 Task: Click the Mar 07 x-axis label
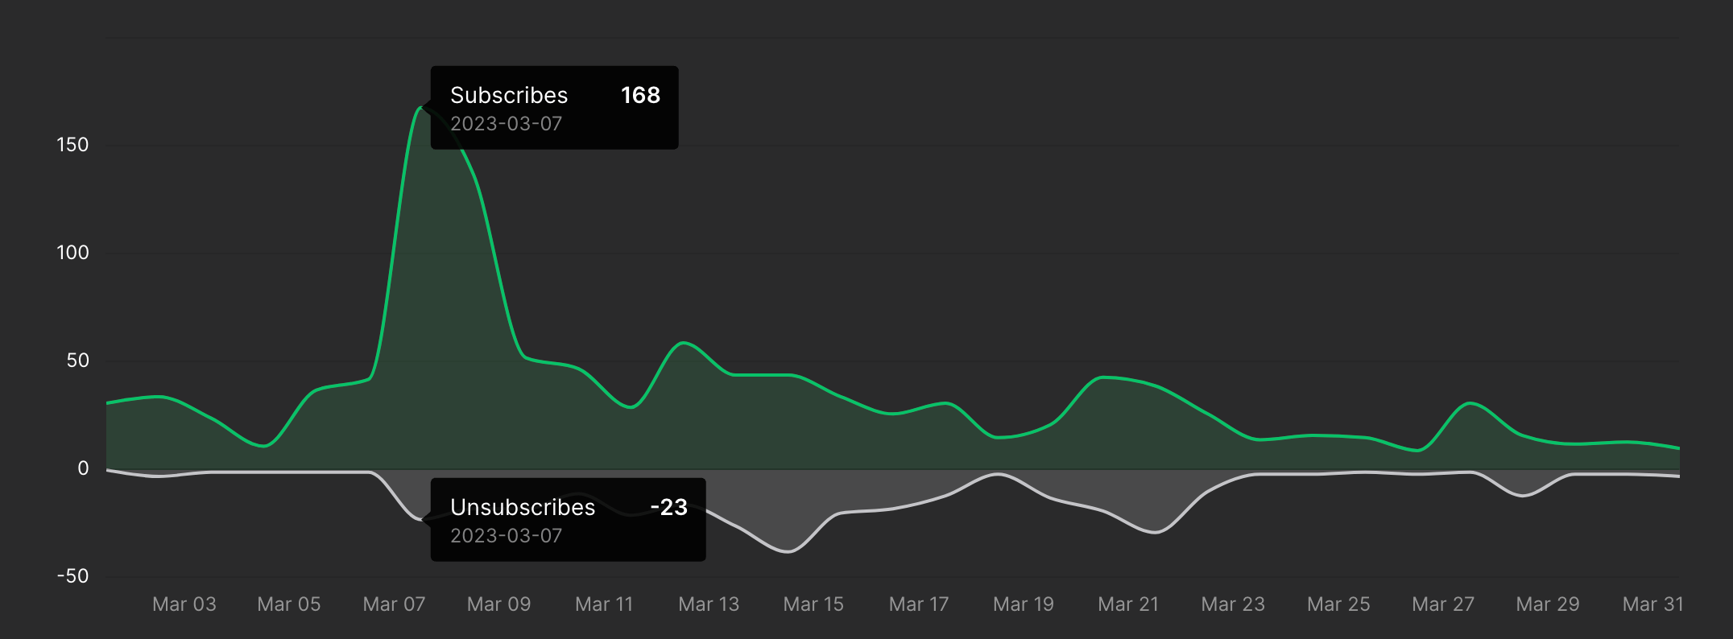tap(394, 604)
